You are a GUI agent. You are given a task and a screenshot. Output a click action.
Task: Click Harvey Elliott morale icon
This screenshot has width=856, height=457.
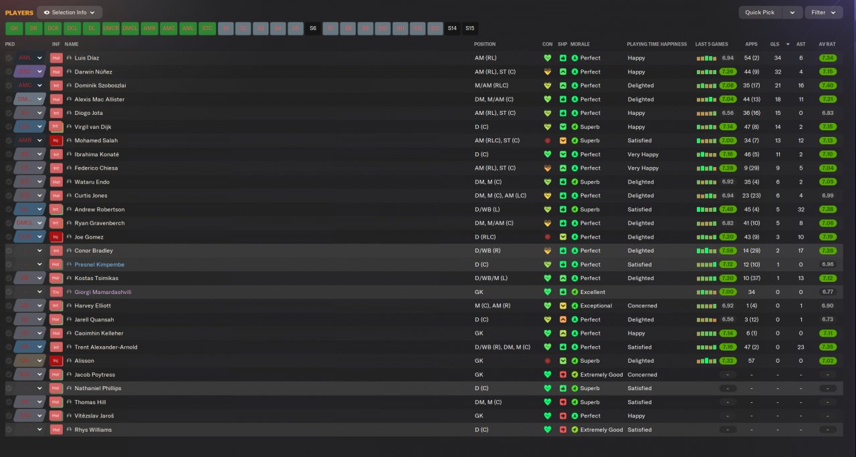574,306
